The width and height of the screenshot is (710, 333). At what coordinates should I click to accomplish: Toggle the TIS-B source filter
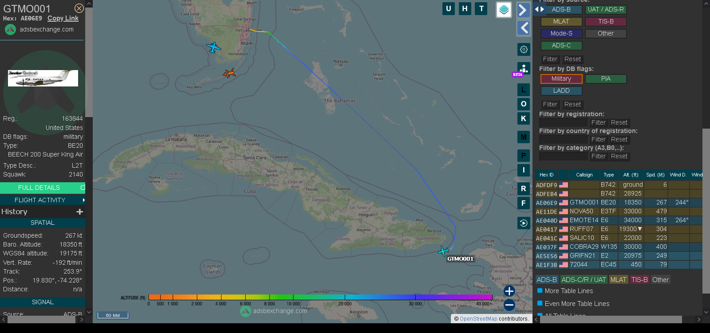coord(606,21)
